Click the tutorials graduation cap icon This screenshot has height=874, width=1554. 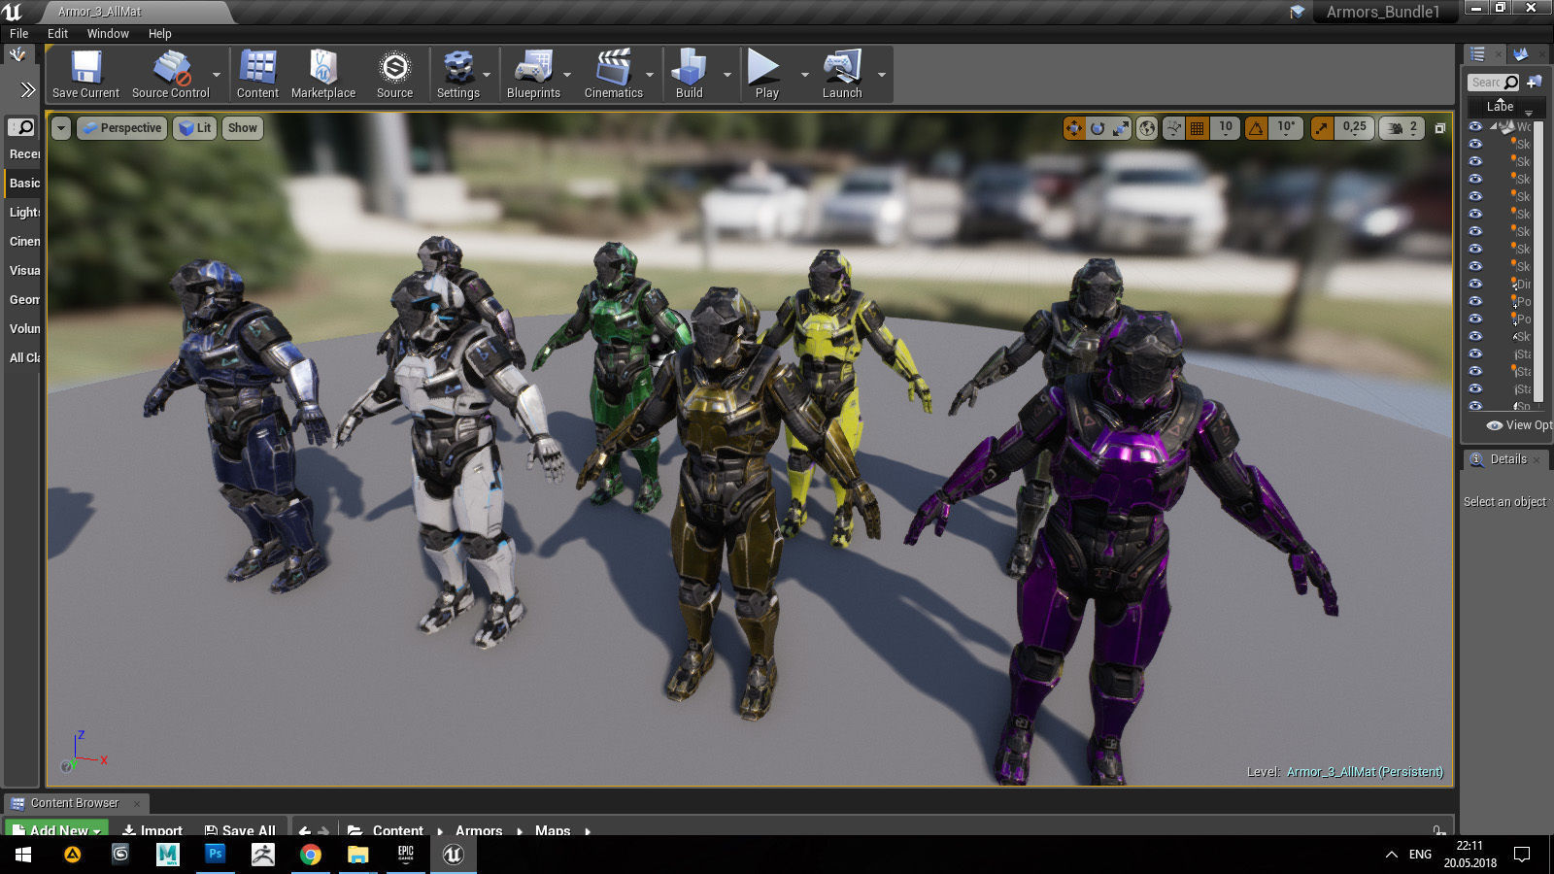(x=1297, y=12)
